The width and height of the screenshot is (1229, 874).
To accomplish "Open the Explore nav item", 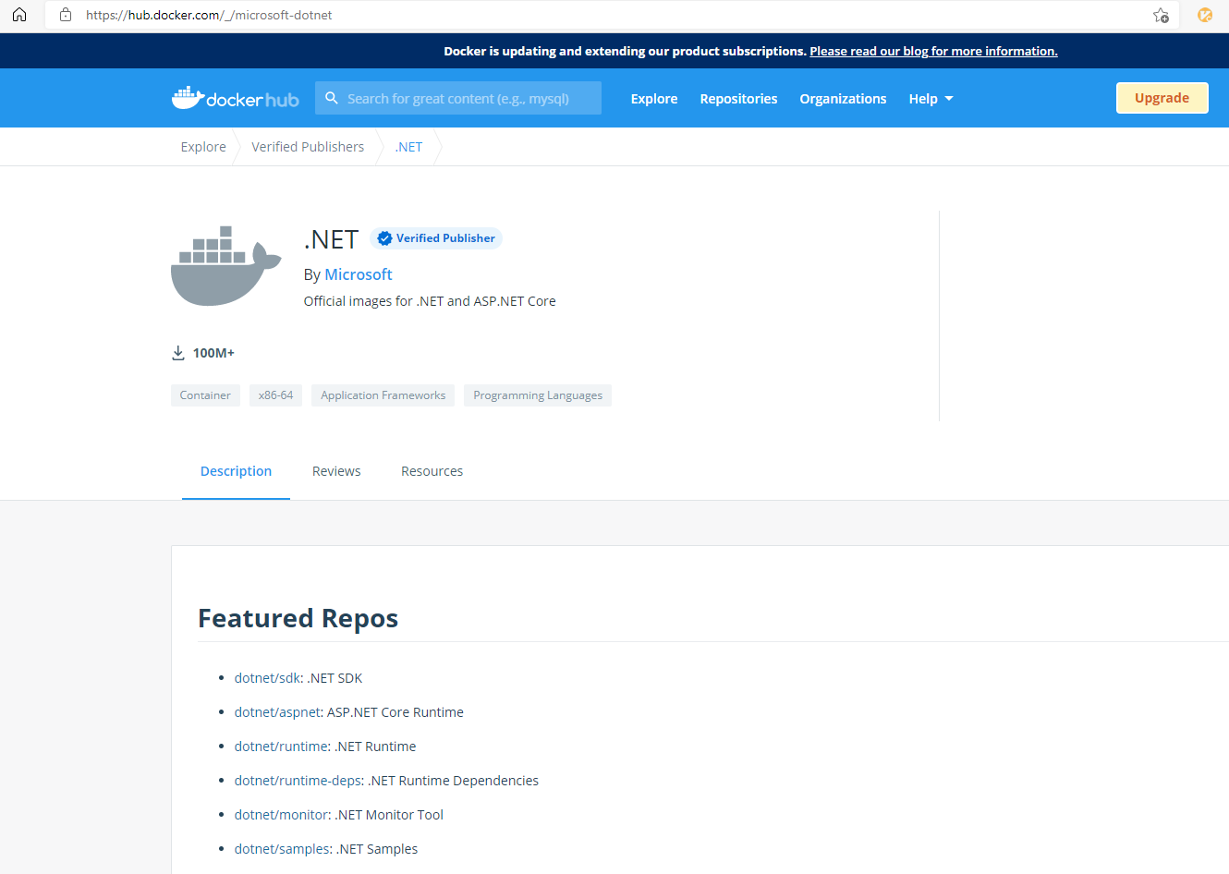I will 654,99.
